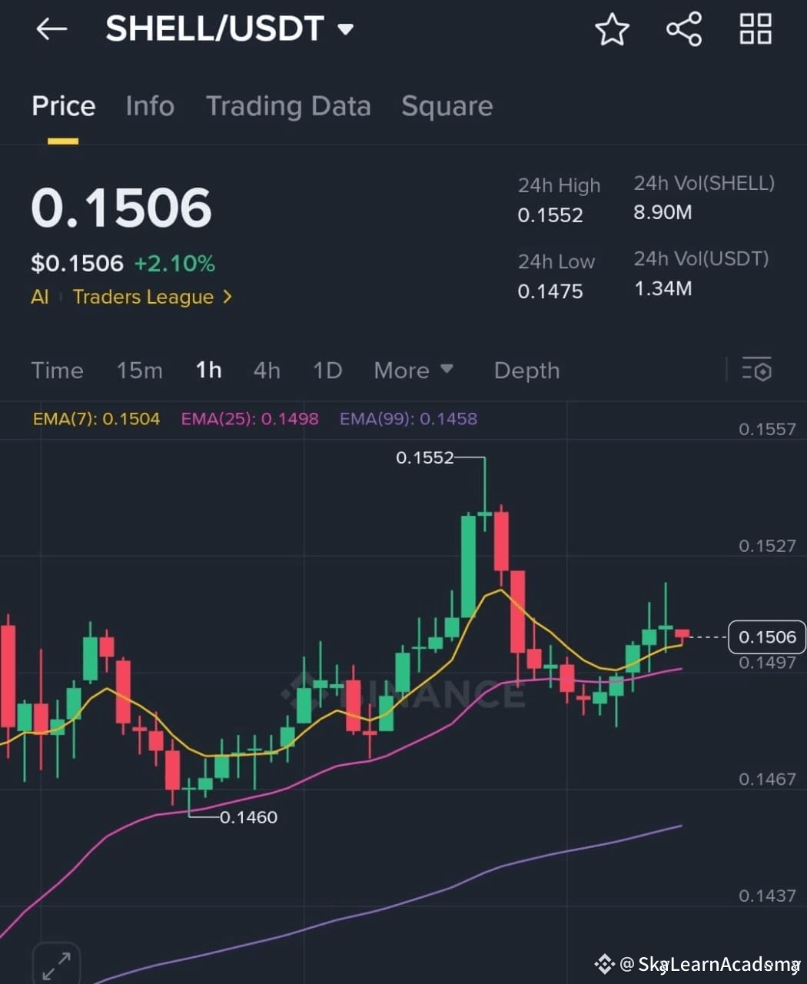The width and height of the screenshot is (807, 984).
Task: Open the Trading Data tab
Action: (288, 106)
